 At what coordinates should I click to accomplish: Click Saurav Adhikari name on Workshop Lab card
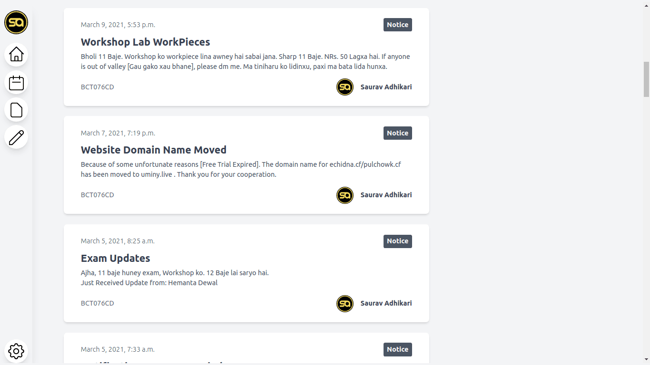pyautogui.click(x=386, y=87)
